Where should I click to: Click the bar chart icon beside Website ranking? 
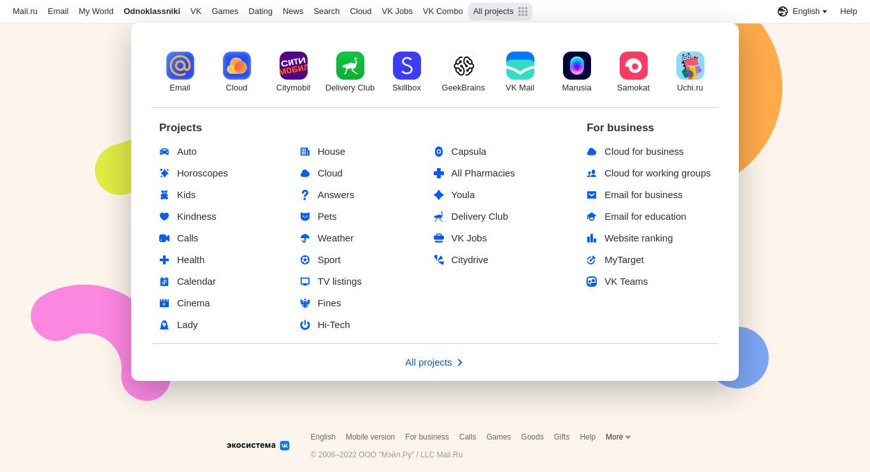click(x=592, y=238)
